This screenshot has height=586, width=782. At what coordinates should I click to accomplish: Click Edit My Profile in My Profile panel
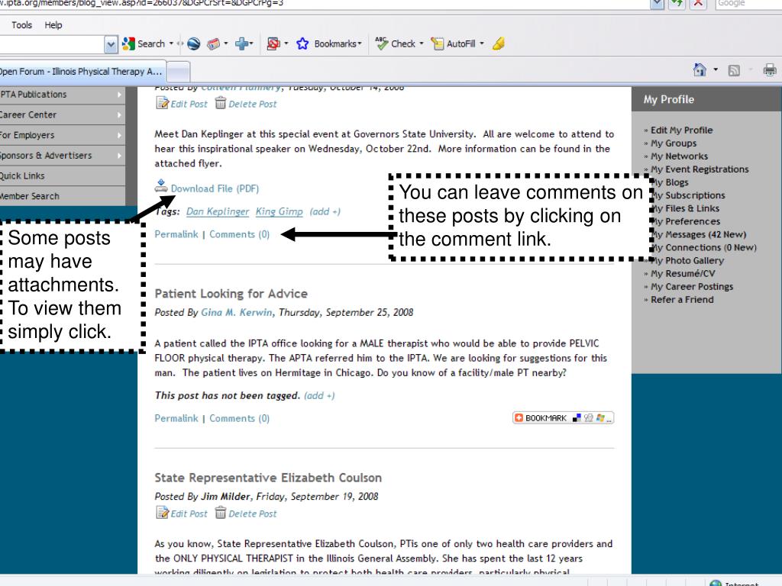(x=681, y=130)
